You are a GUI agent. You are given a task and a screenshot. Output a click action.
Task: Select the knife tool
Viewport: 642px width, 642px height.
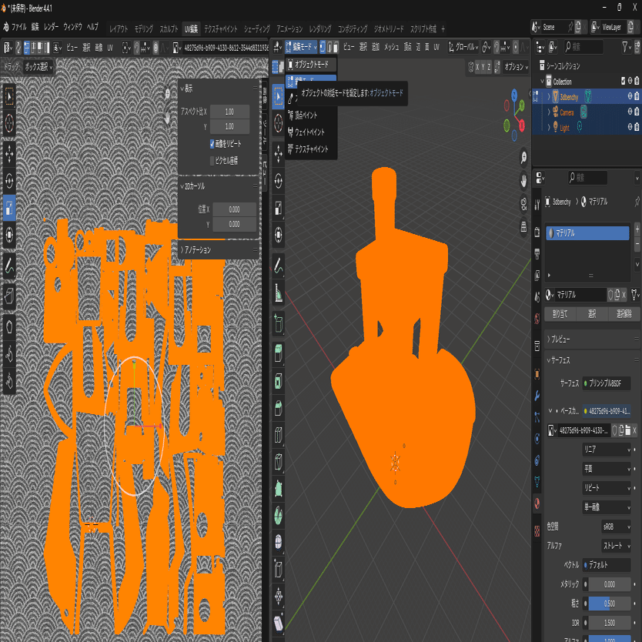[x=279, y=462]
